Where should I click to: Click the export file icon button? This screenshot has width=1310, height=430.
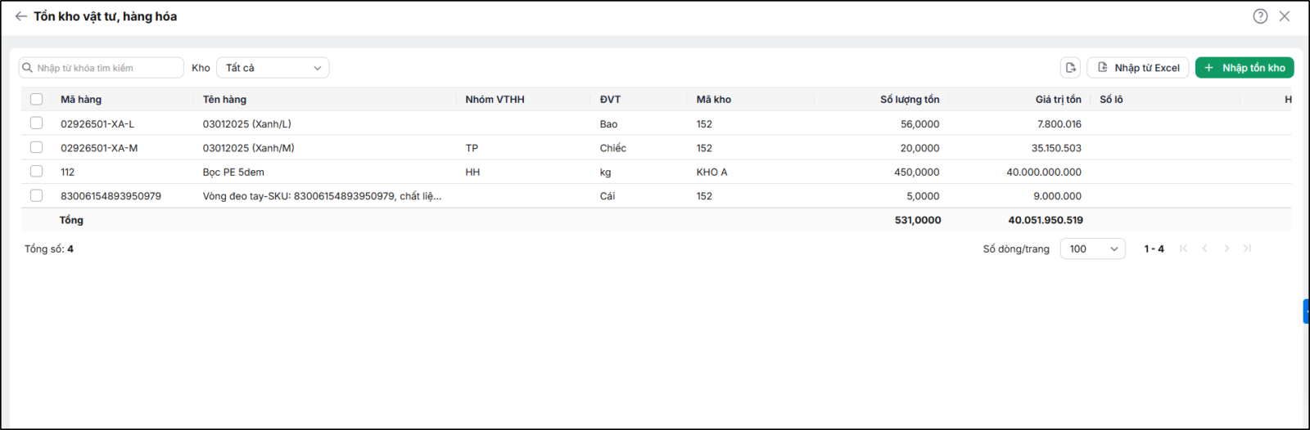[x=1070, y=68]
